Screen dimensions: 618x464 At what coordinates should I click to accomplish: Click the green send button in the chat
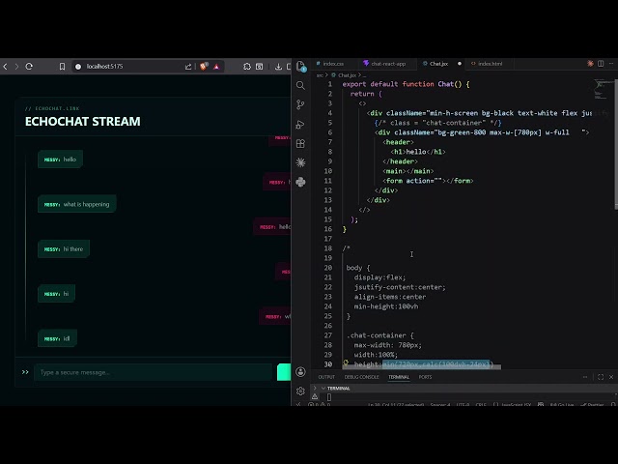coord(284,372)
